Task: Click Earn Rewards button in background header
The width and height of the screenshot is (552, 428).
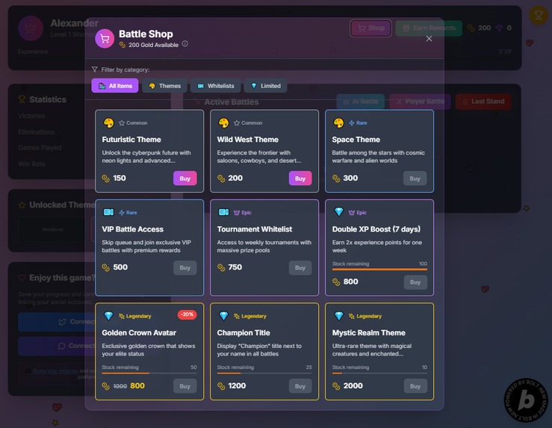Action: (429, 28)
